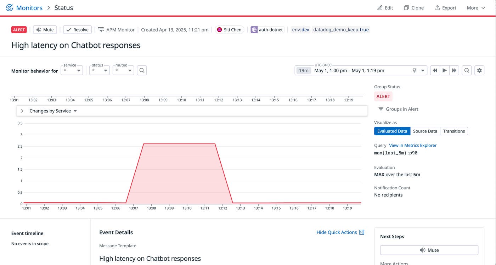
Task: Click the zoom out magnifier icon
Action: [x=467, y=70]
